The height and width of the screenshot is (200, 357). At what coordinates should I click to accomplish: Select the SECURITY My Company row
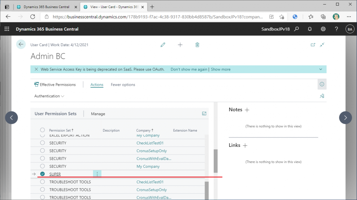pyautogui.click(x=42, y=166)
